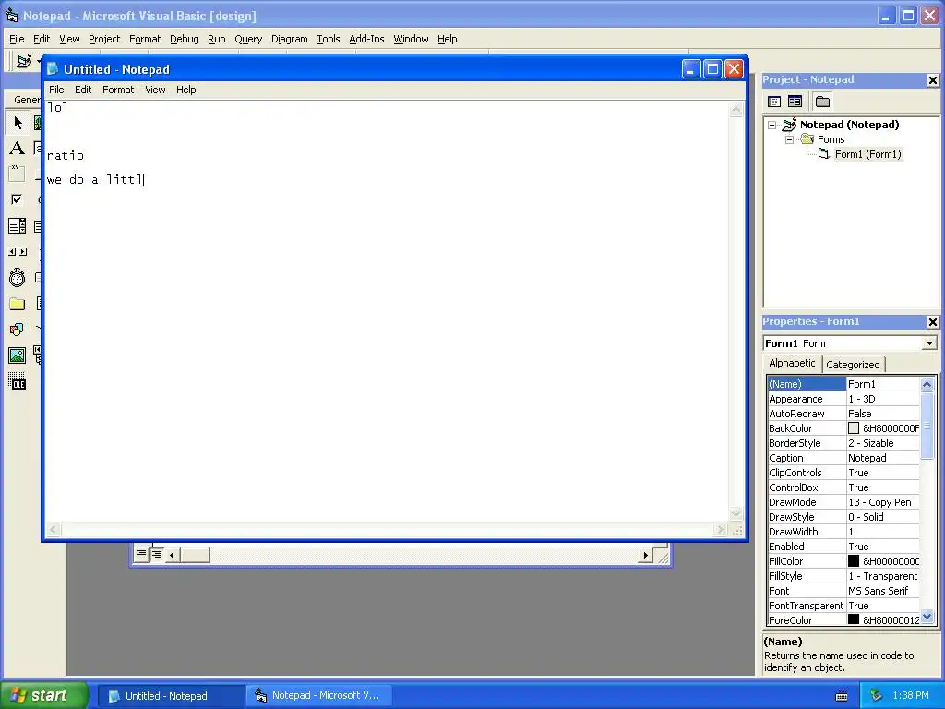Image resolution: width=945 pixels, height=709 pixels.
Task: Select the Frame control tool
Action: pyautogui.click(x=17, y=174)
